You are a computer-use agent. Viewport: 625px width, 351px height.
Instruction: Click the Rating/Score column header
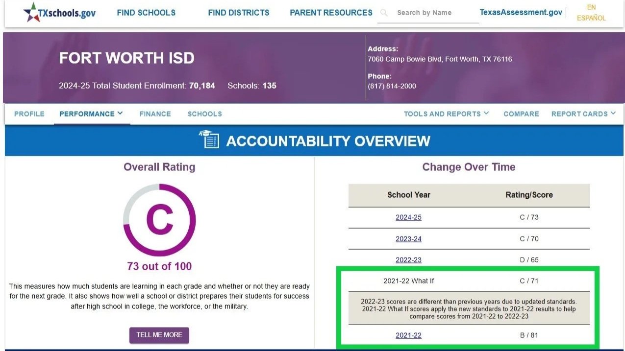[529, 195]
